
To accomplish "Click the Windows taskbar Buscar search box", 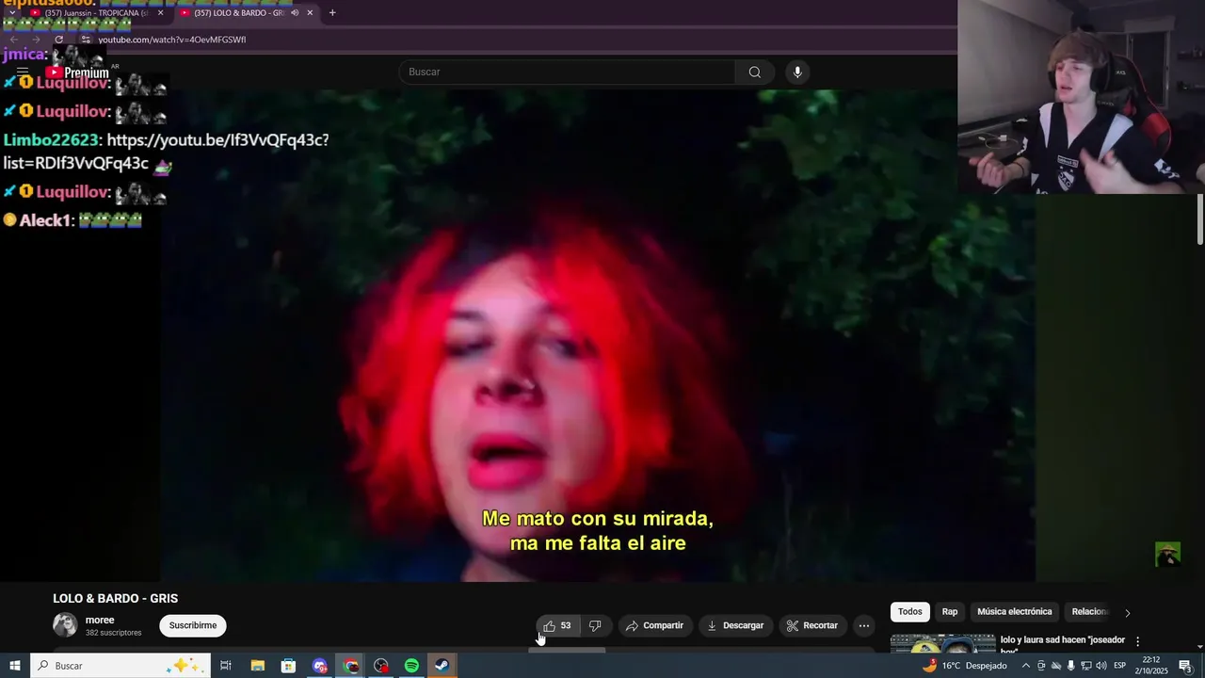I will pyautogui.click(x=121, y=666).
